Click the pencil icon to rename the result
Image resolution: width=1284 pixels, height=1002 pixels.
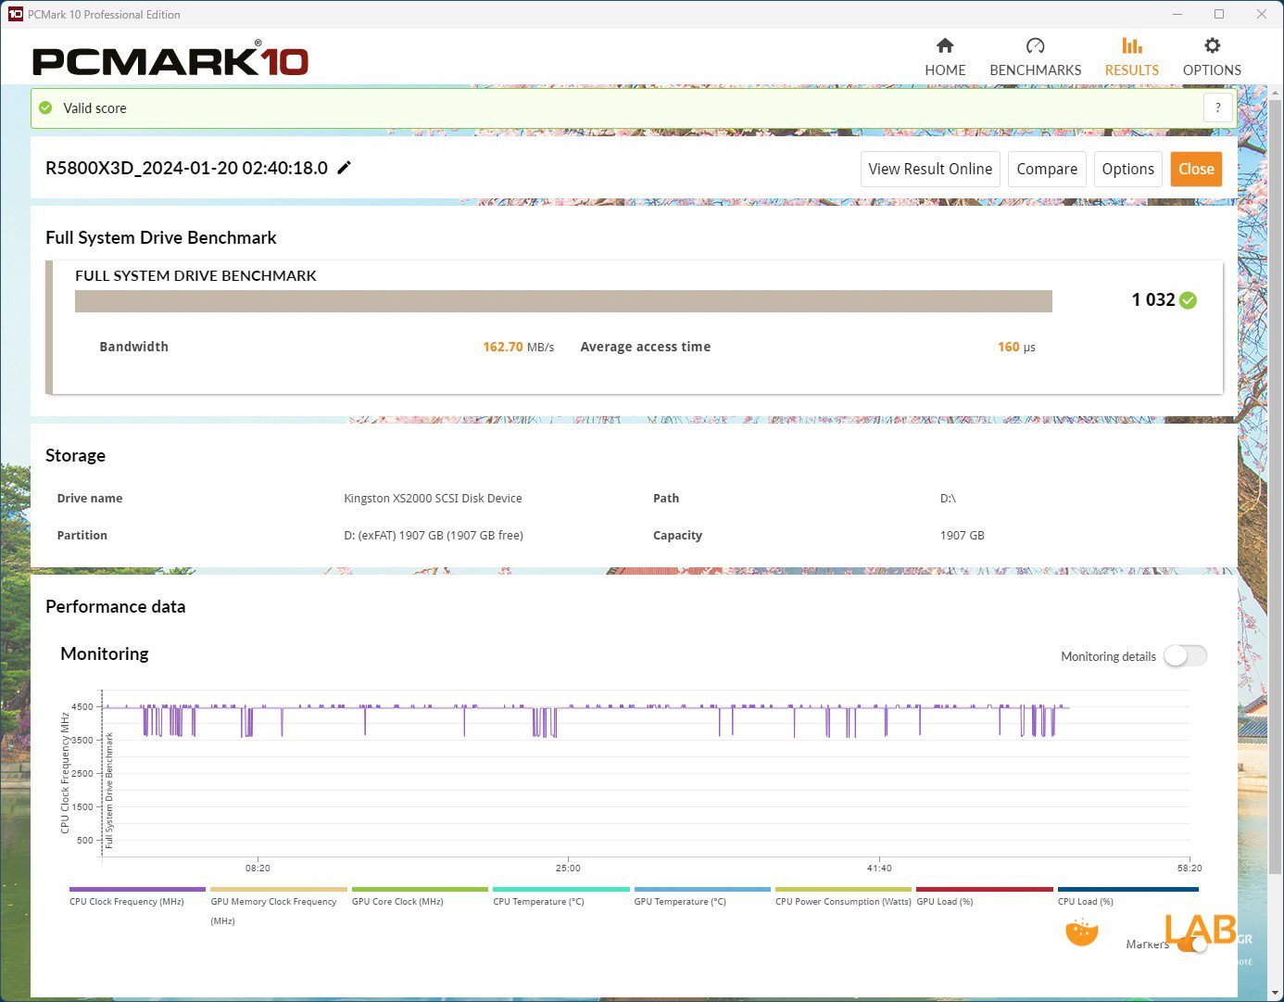[x=344, y=168]
